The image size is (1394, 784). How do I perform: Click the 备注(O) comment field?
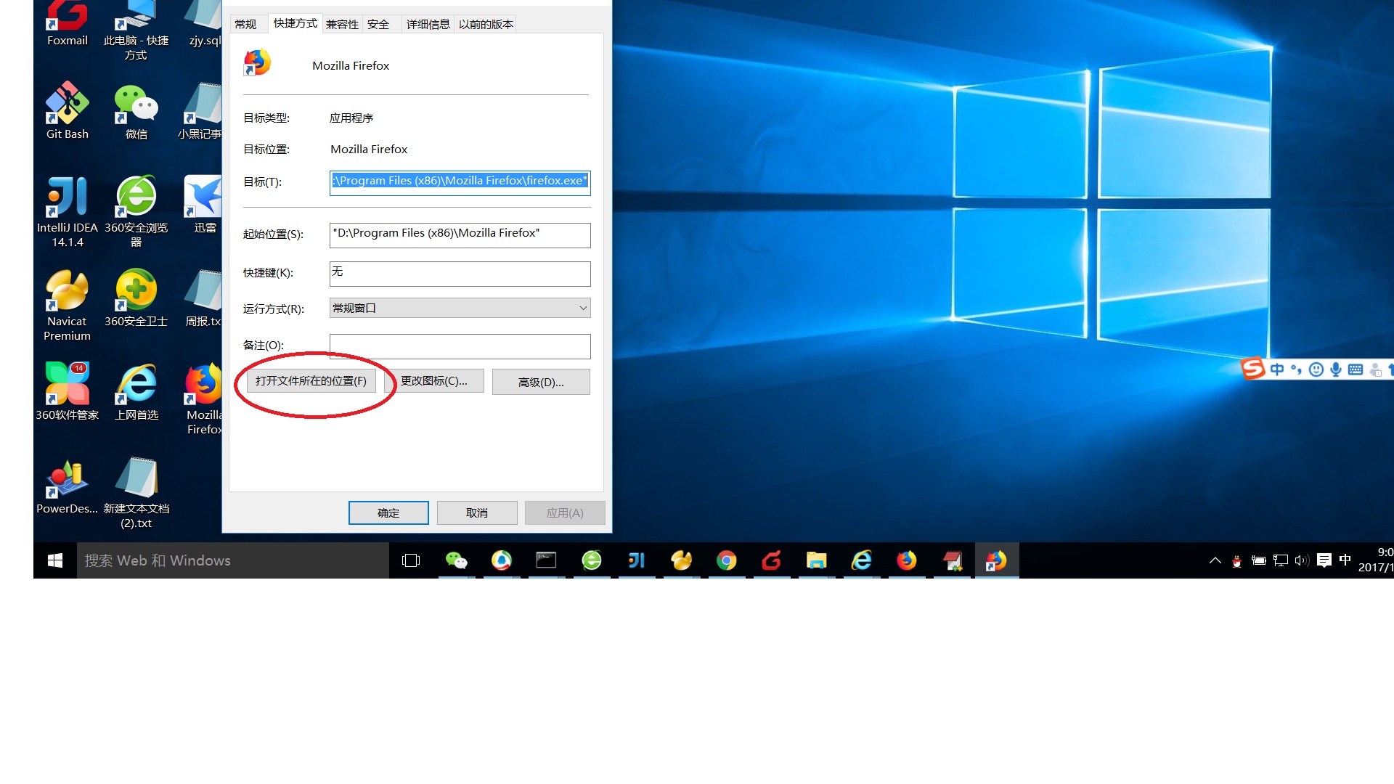click(x=460, y=346)
